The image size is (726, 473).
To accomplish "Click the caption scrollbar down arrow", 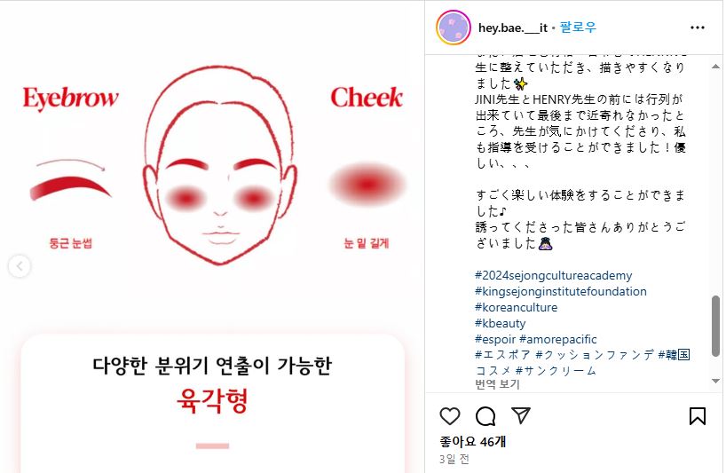I will point(716,381).
